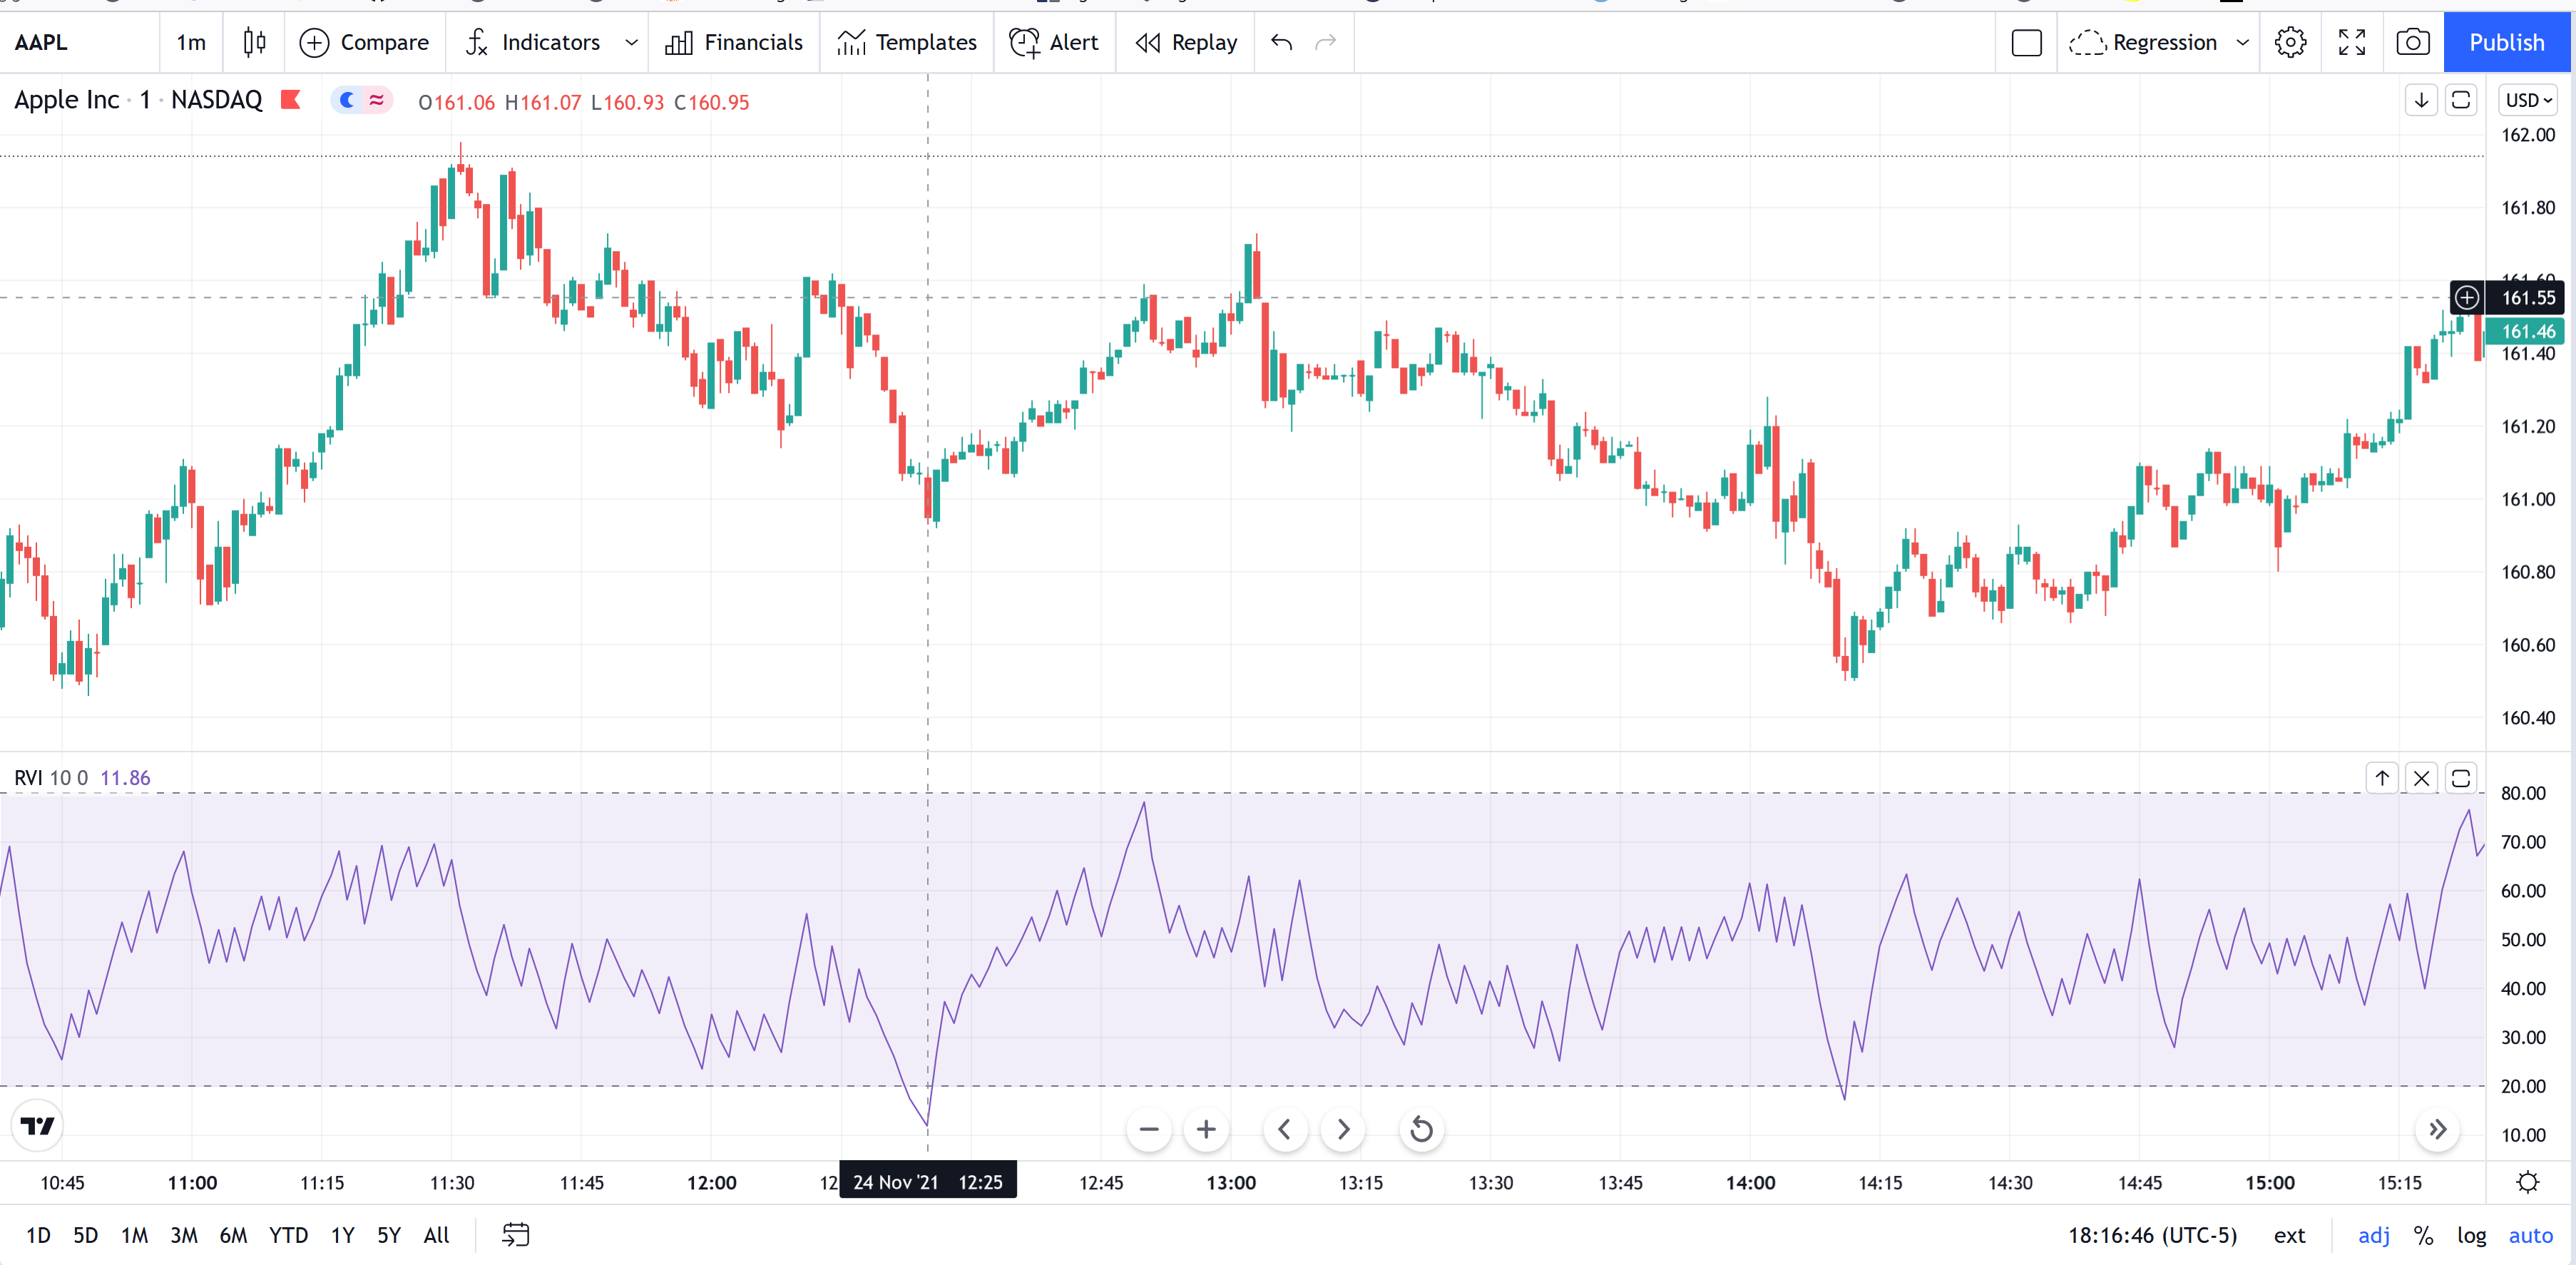
Task: Zoom in the chart with plus button
Action: 1206,1129
